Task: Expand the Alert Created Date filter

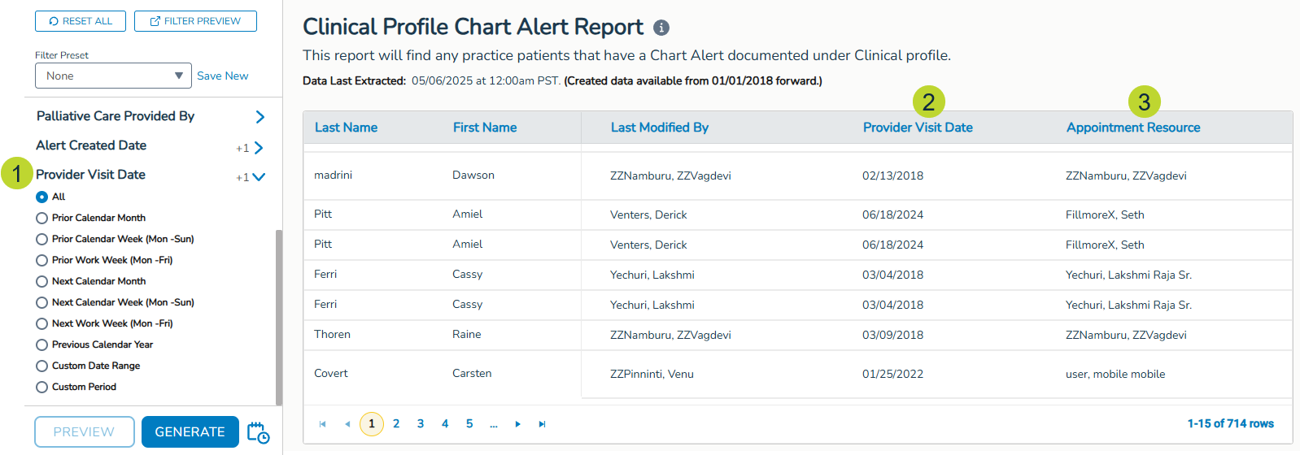Action: (259, 148)
